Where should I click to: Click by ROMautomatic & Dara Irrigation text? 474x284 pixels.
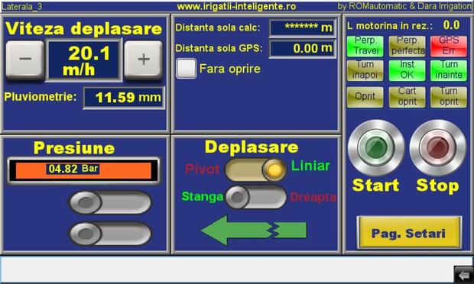(404, 6)
